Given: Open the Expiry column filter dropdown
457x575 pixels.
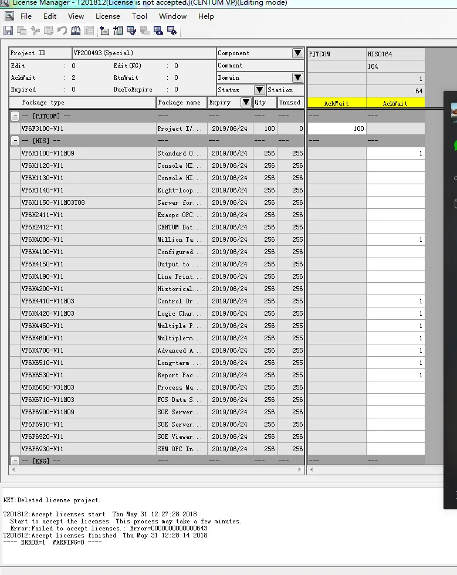Looking at the screenshot, I should click(246, 103).
